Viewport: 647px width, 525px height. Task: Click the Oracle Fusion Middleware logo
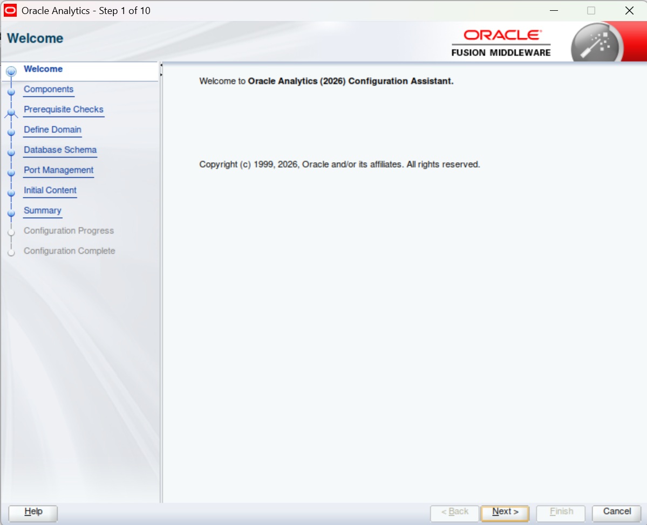point(501,43)
